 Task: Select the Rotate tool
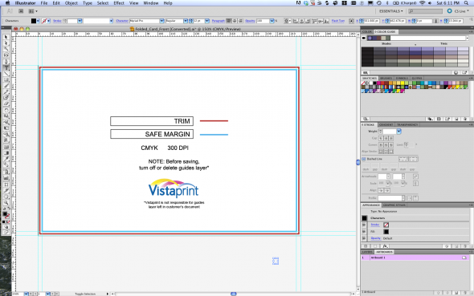coord(6,110)
